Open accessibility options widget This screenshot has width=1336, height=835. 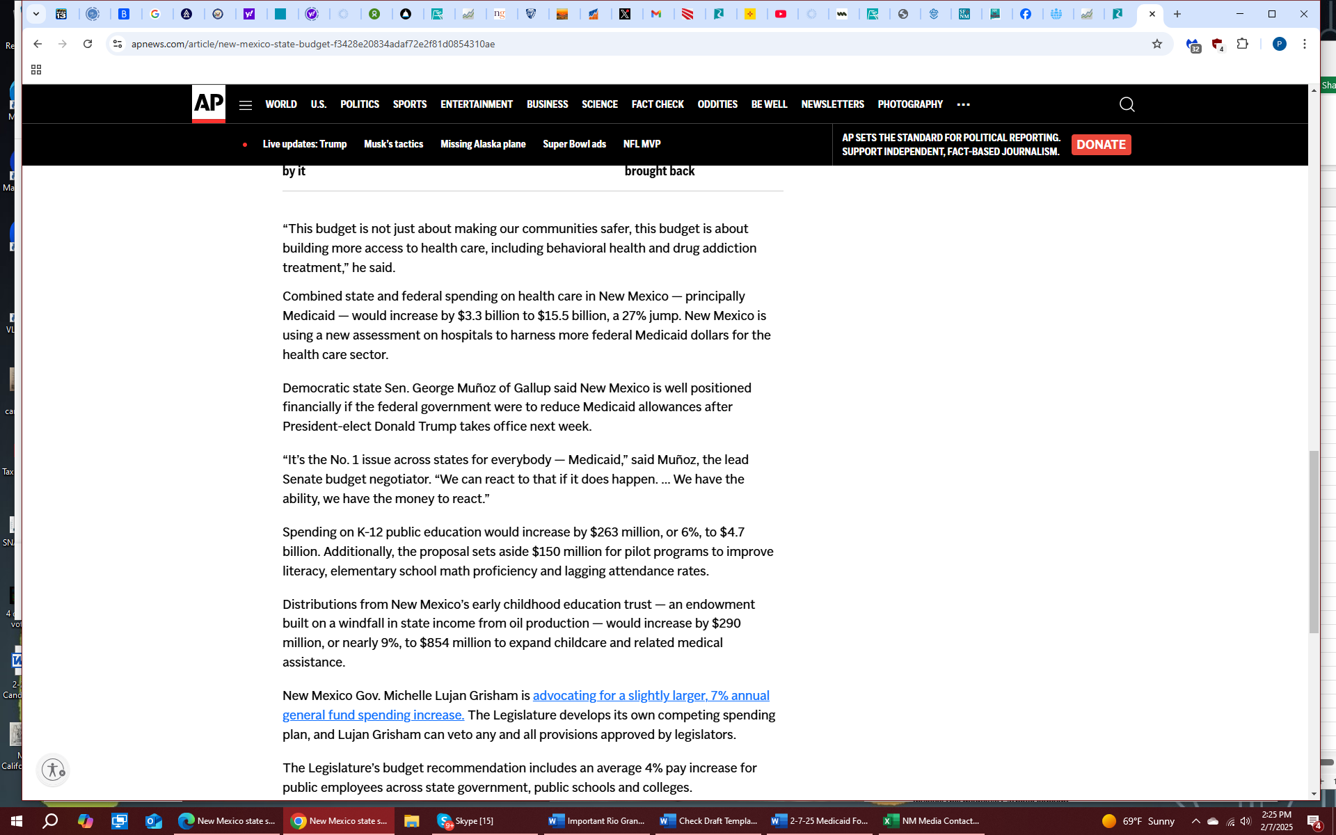53,770
